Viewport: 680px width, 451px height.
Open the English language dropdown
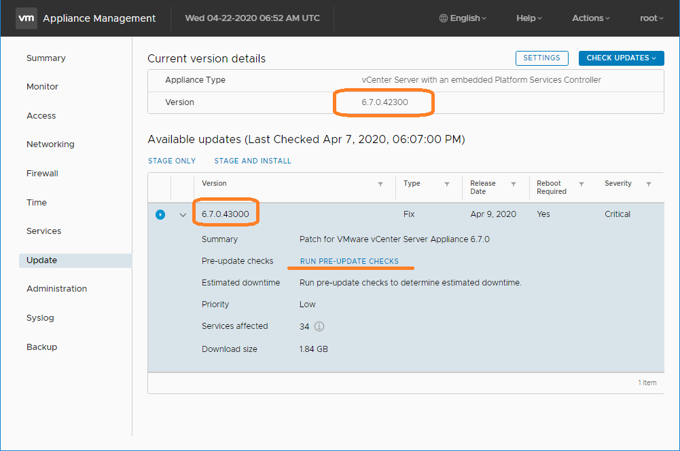coord(463,18)
